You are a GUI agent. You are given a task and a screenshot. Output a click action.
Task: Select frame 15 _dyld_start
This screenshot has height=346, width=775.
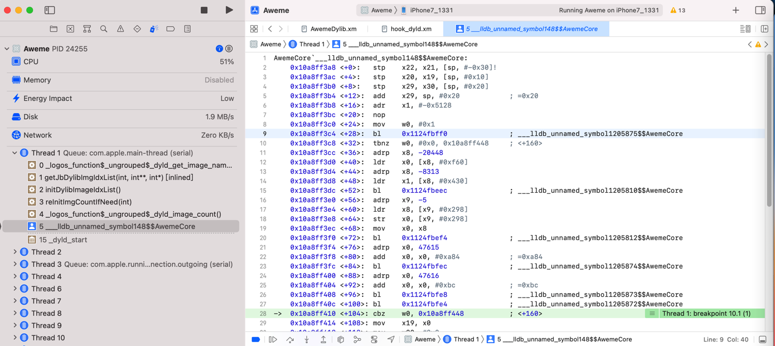(57, 240)
